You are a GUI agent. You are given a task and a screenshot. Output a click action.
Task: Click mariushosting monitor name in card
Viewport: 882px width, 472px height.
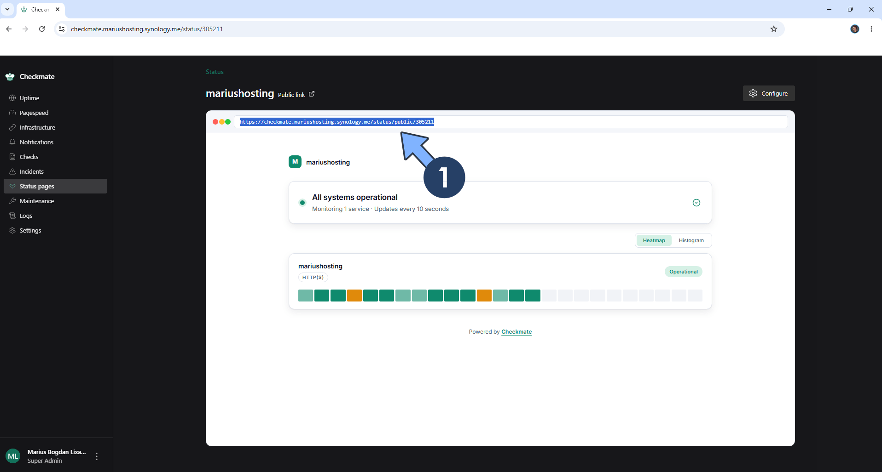click(x=320, y=266)
